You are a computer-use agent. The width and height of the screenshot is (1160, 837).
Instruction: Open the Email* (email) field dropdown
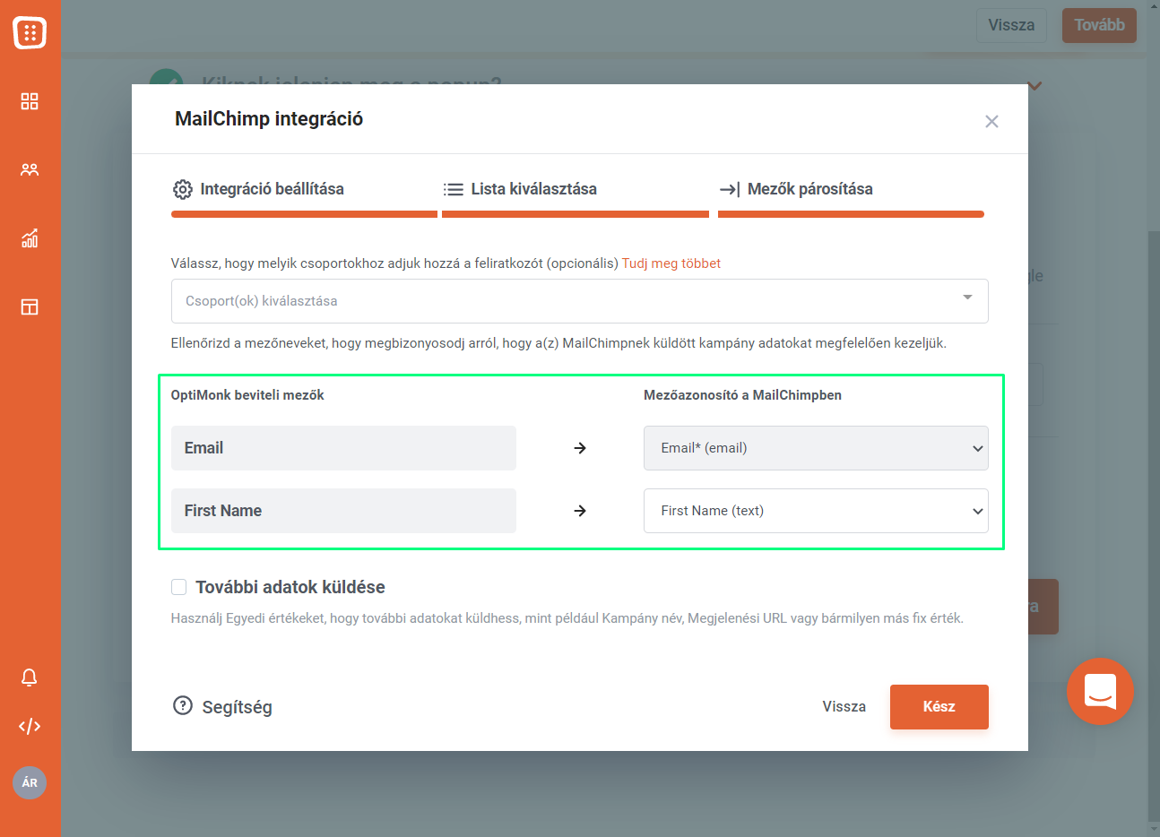[x=816, y=448]
